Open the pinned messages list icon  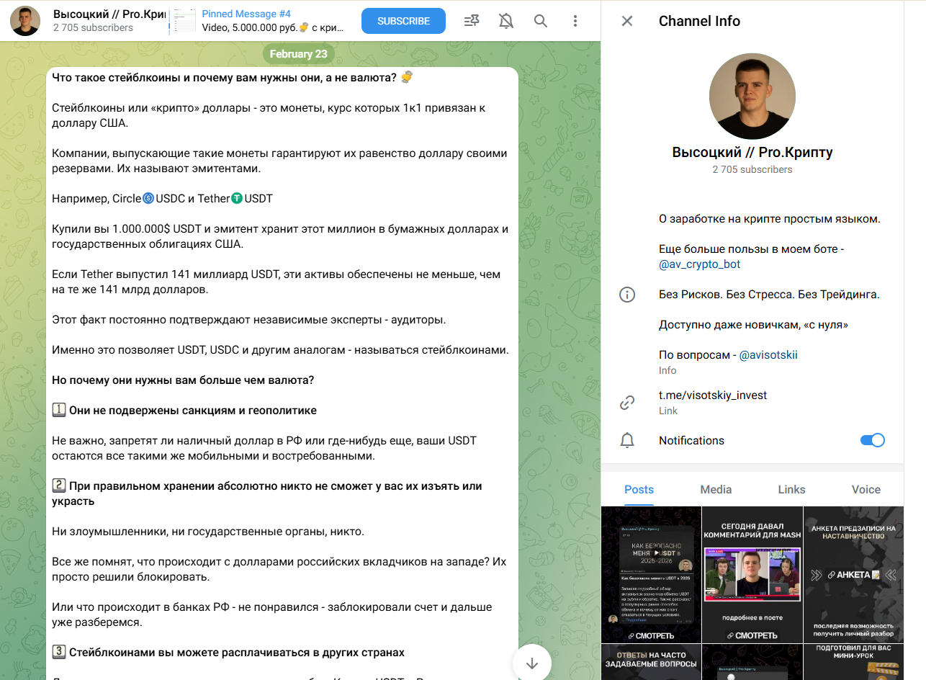(x=472, y=21)
